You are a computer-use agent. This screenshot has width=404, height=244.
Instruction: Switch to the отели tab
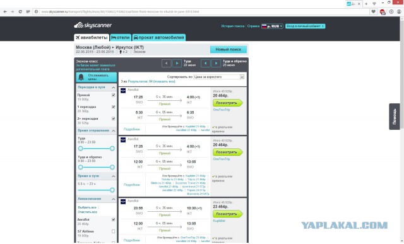[x=121, y=38]
